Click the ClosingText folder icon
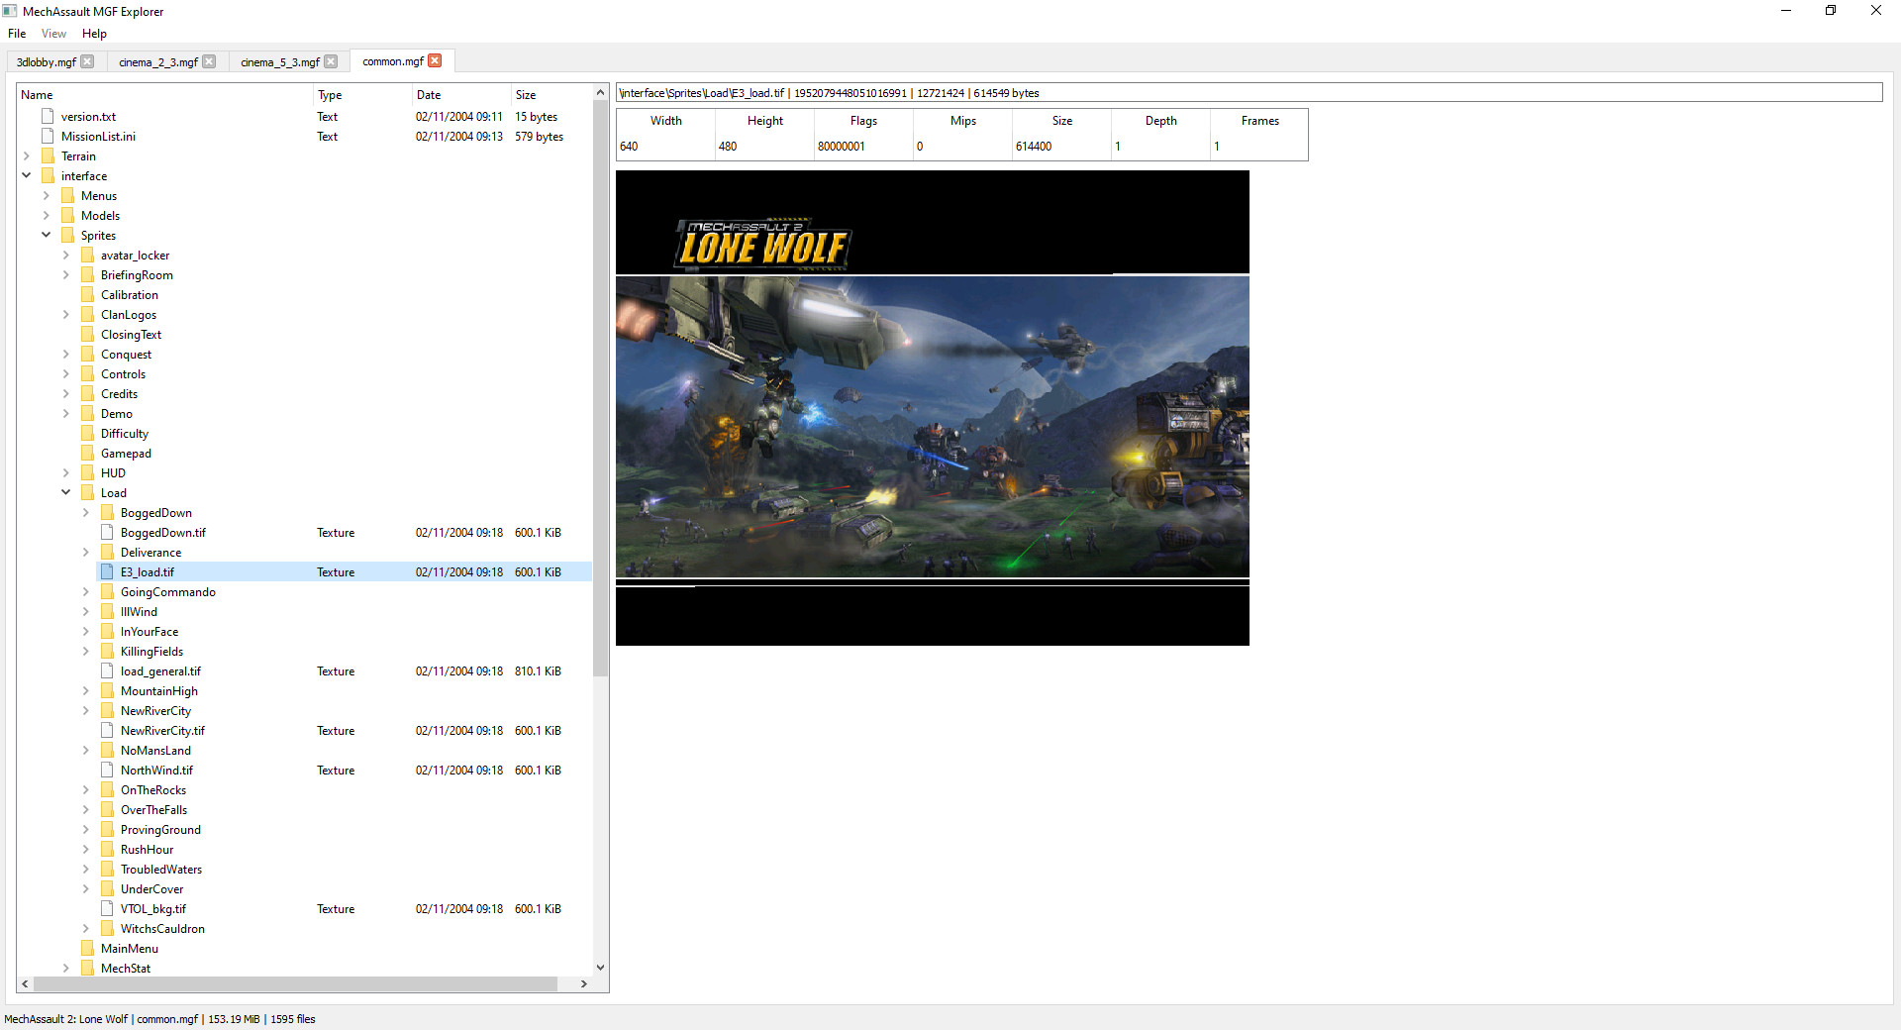 (x=87, y=335)
